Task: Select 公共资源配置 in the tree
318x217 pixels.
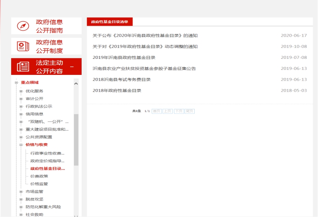Action: click(x=39, y=137)
